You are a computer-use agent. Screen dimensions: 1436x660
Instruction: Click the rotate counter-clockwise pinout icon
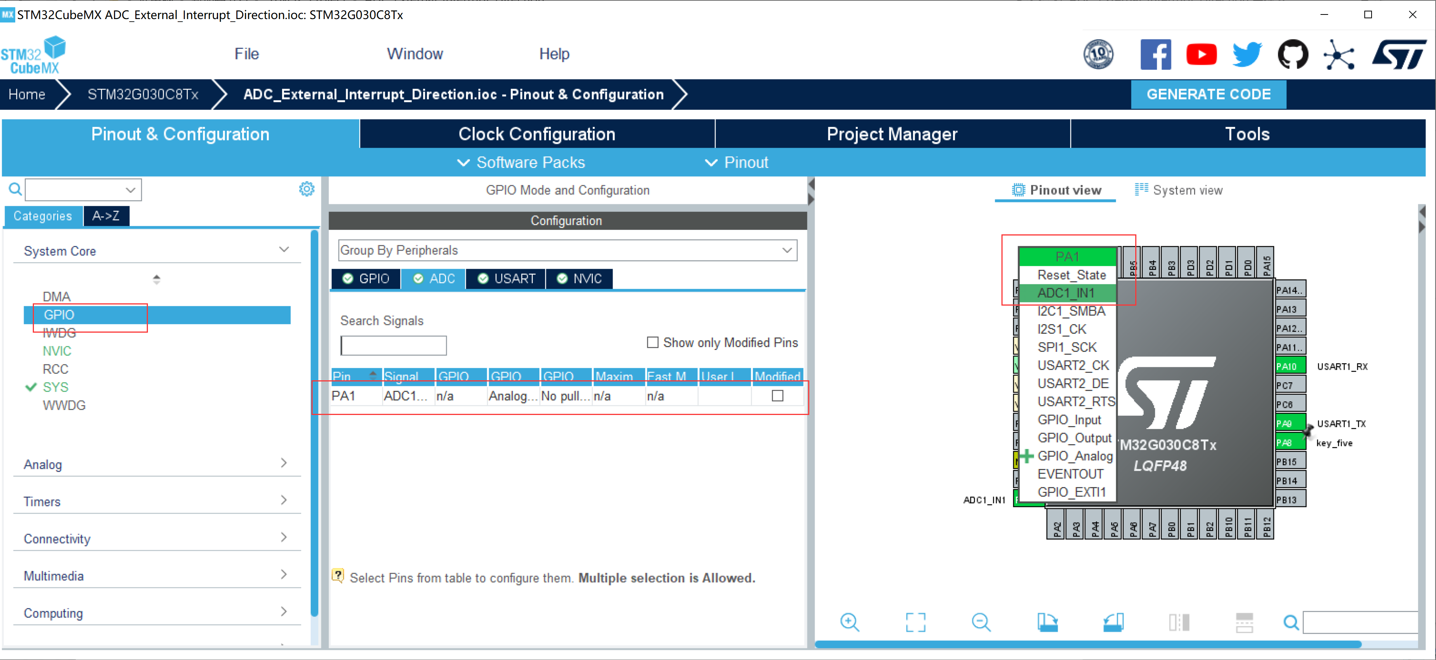pyautogui.click(x=1113, y=622)
